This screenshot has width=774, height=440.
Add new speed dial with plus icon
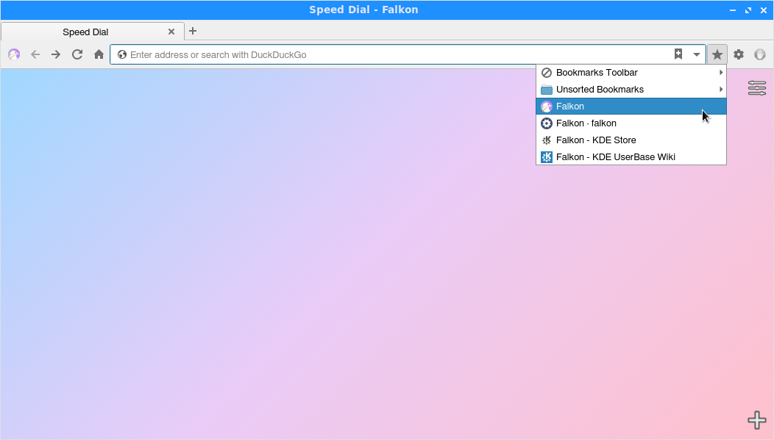(x=757, y=420)
